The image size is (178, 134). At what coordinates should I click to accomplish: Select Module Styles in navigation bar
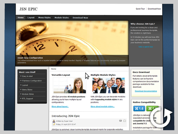pyautogui.click(x=62, y=18)
